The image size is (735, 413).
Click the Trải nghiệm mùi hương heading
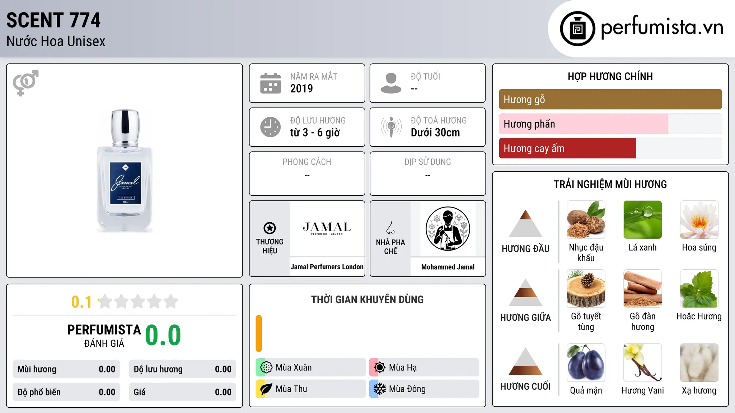[x=610, y=184]
